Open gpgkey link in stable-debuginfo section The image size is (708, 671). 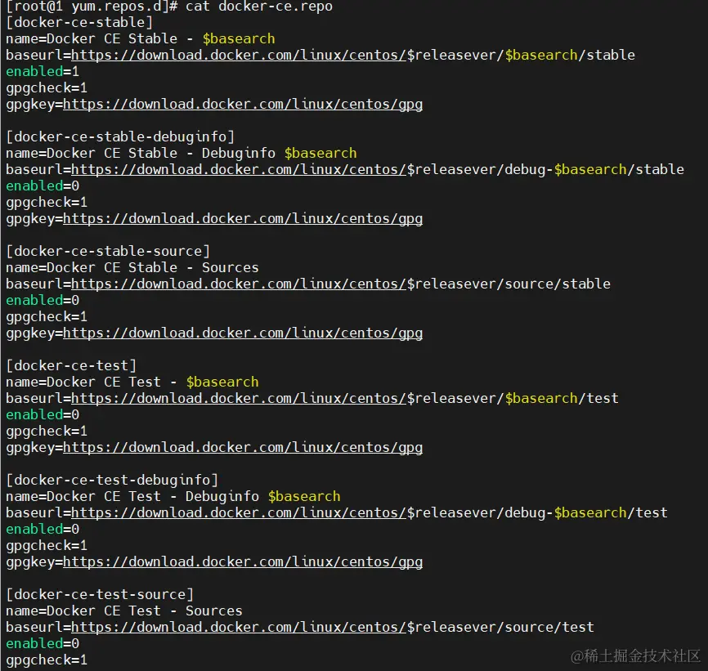(x=243, y=219)
